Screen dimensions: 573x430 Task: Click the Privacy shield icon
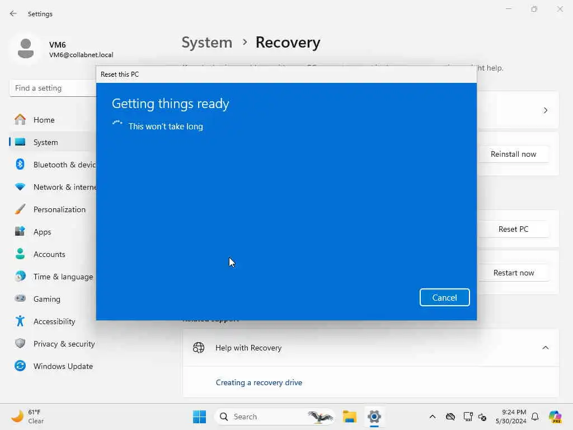coord(20,343)
